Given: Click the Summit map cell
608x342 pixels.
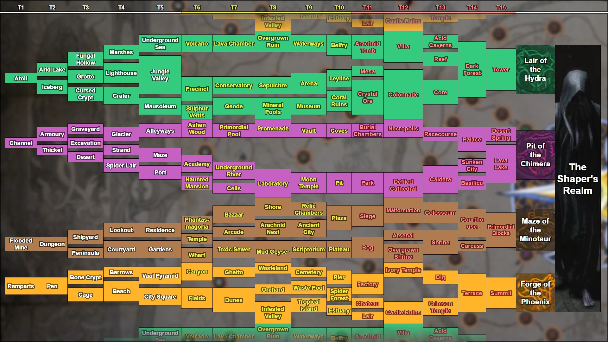Looking at the screenshot, I should (501, 293).
